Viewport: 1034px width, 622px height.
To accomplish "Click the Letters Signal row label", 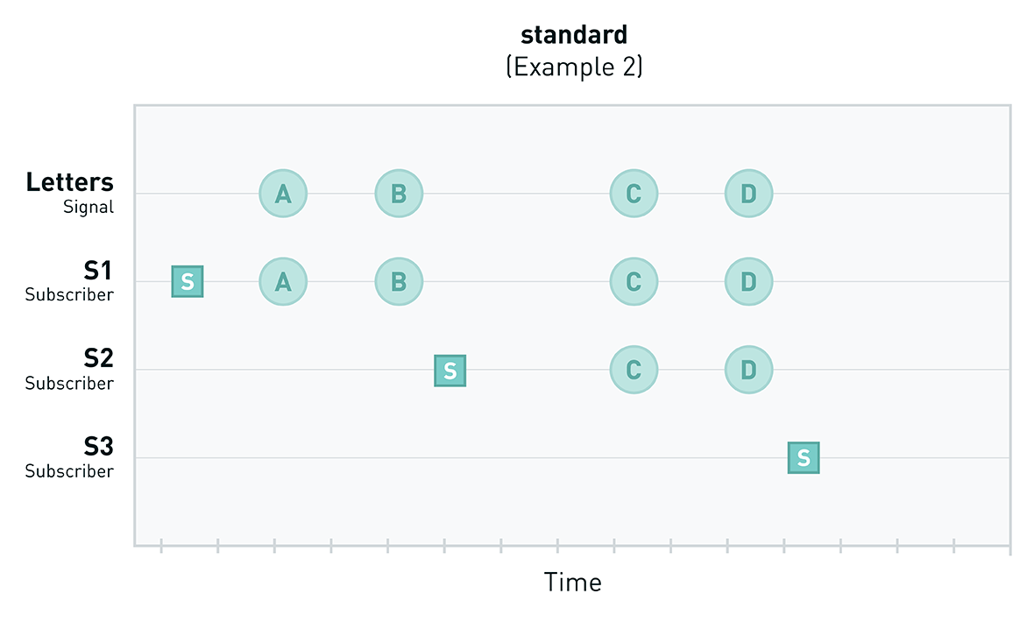I will pyautogui.click(x=70, y=193).
